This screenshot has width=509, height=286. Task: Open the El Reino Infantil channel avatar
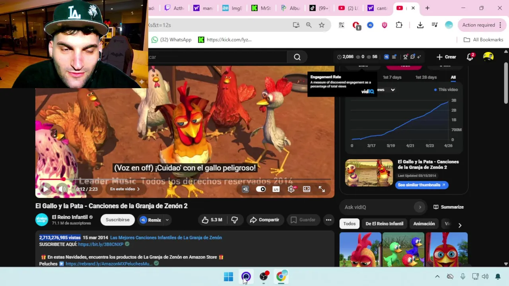42,220
